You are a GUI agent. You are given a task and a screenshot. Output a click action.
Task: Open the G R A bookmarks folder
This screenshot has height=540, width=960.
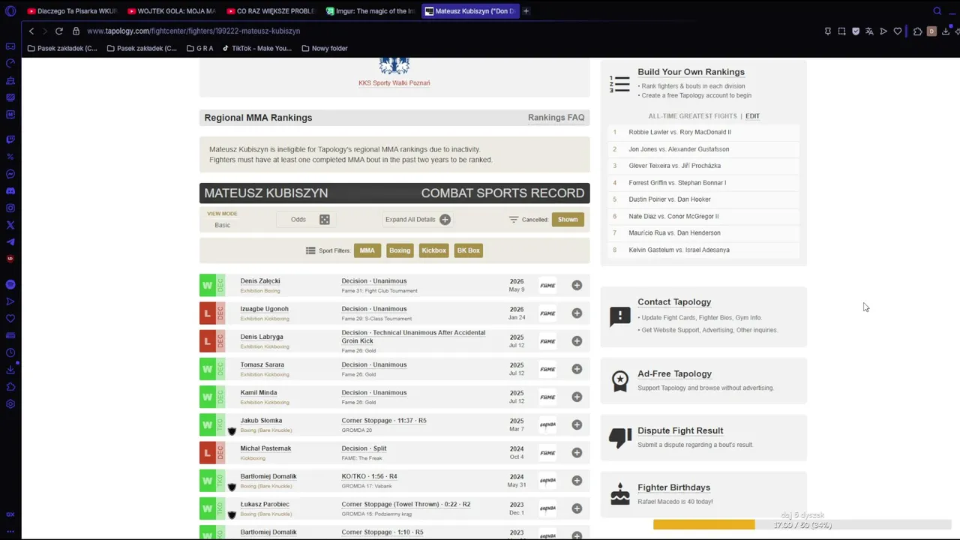[199, 49]
